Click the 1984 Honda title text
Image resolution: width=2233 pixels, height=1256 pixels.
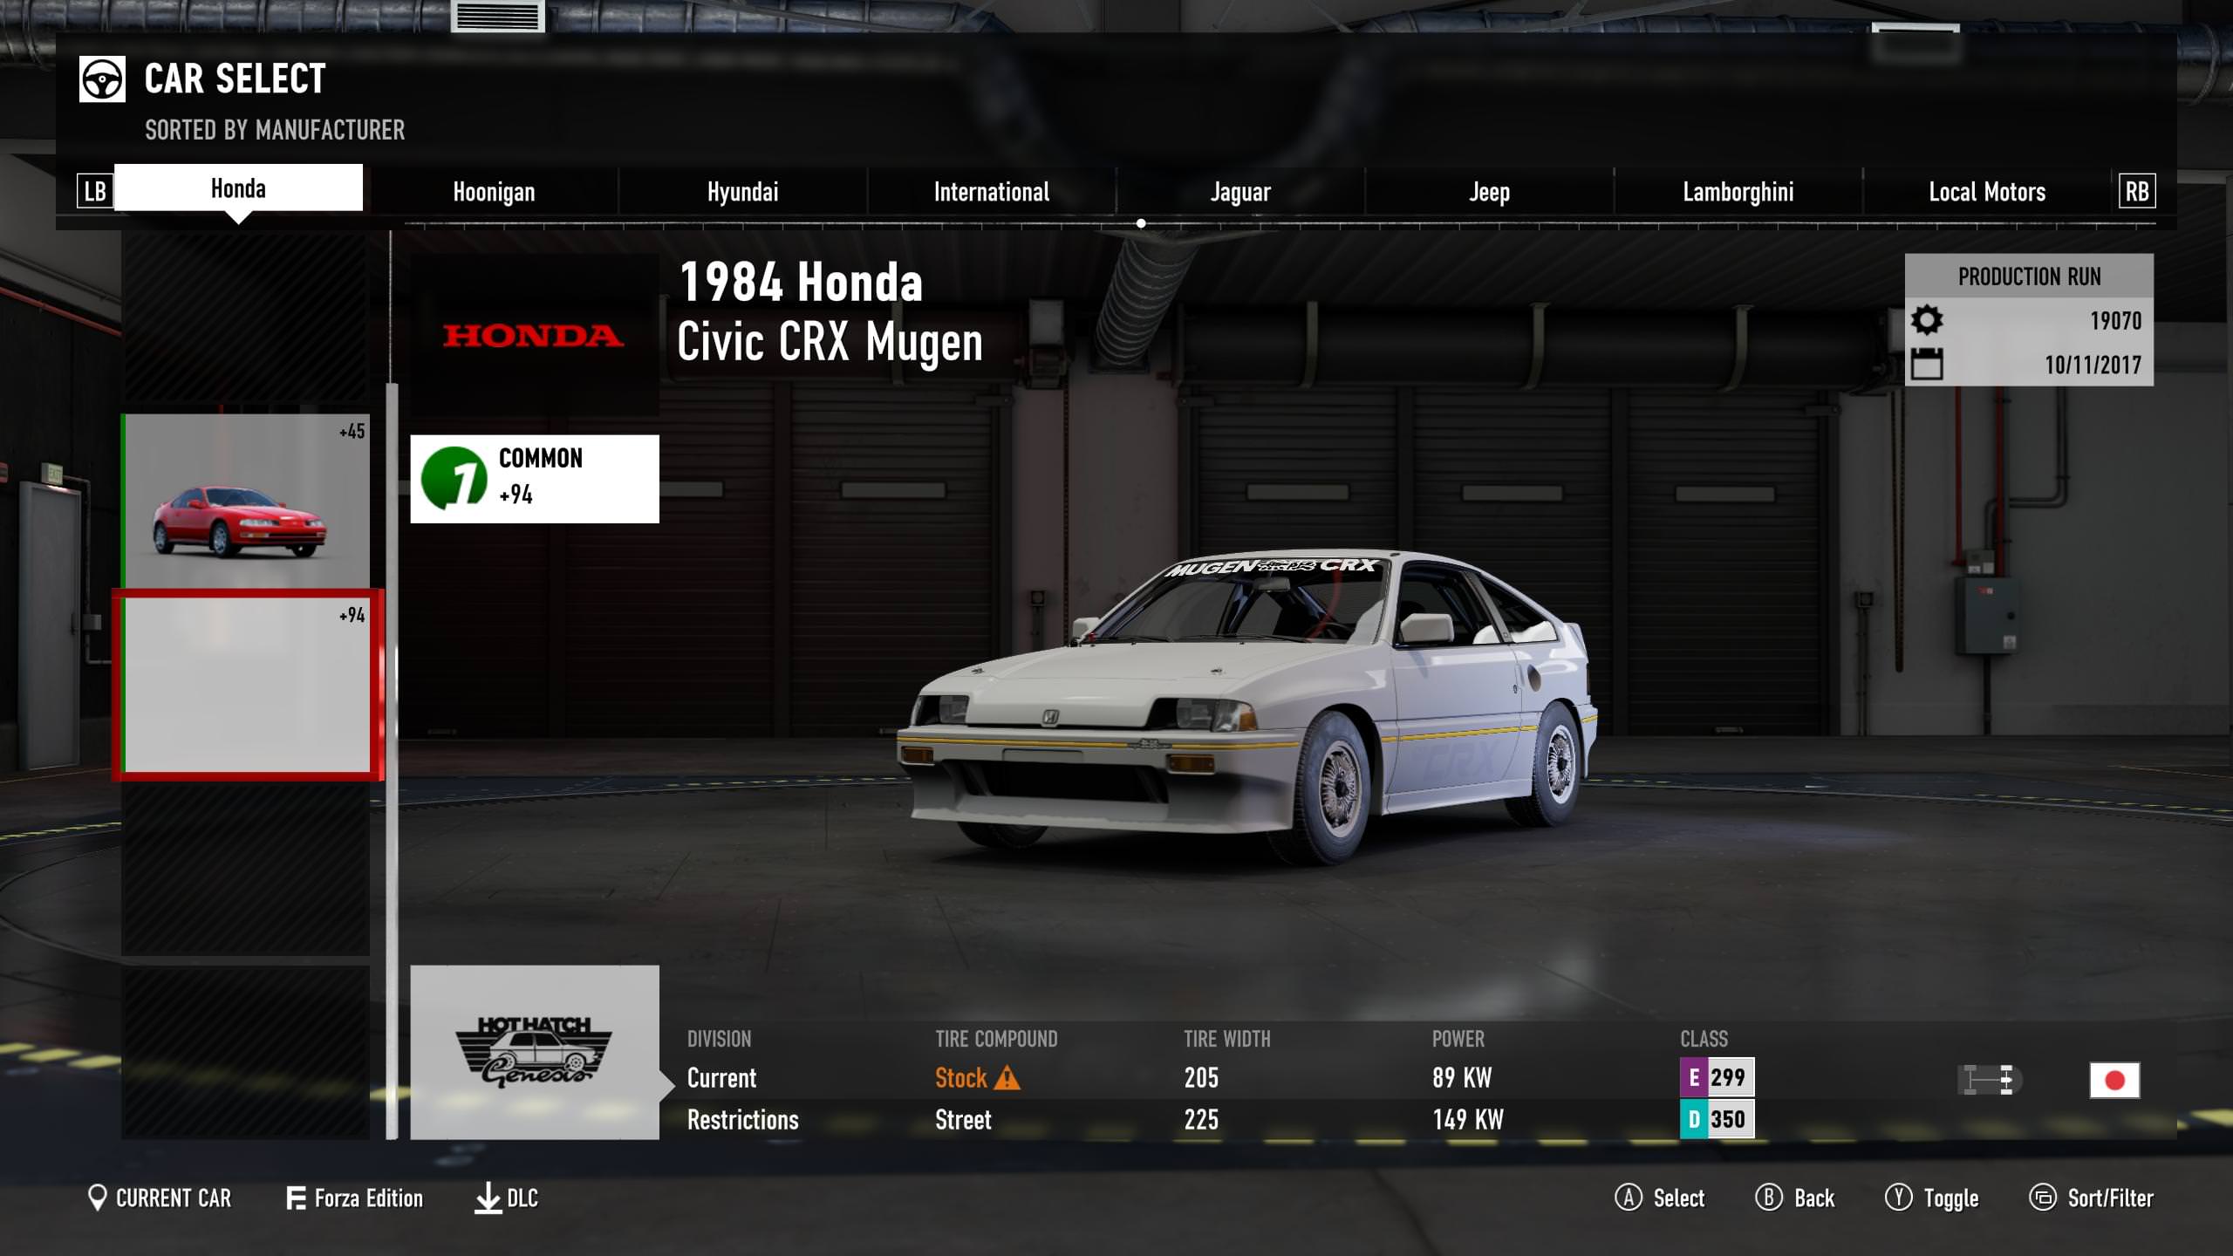[x=801, y=283]
